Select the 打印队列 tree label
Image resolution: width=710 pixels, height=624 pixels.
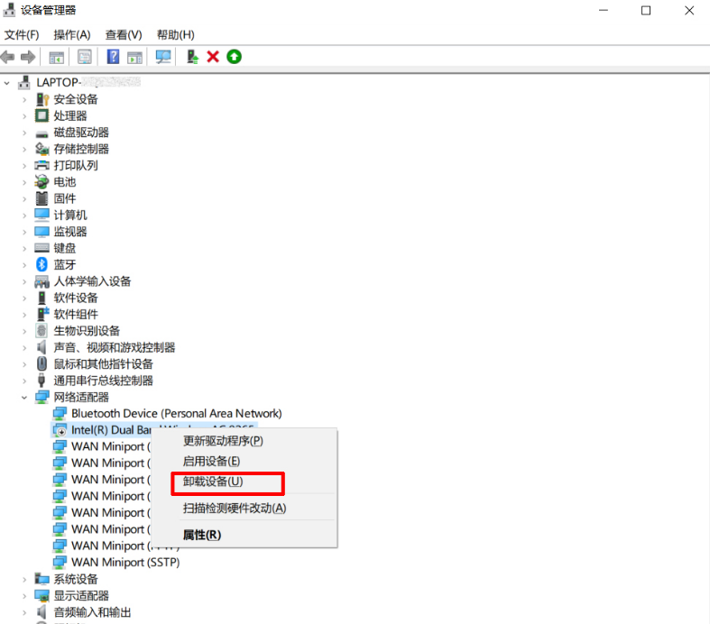76,165
